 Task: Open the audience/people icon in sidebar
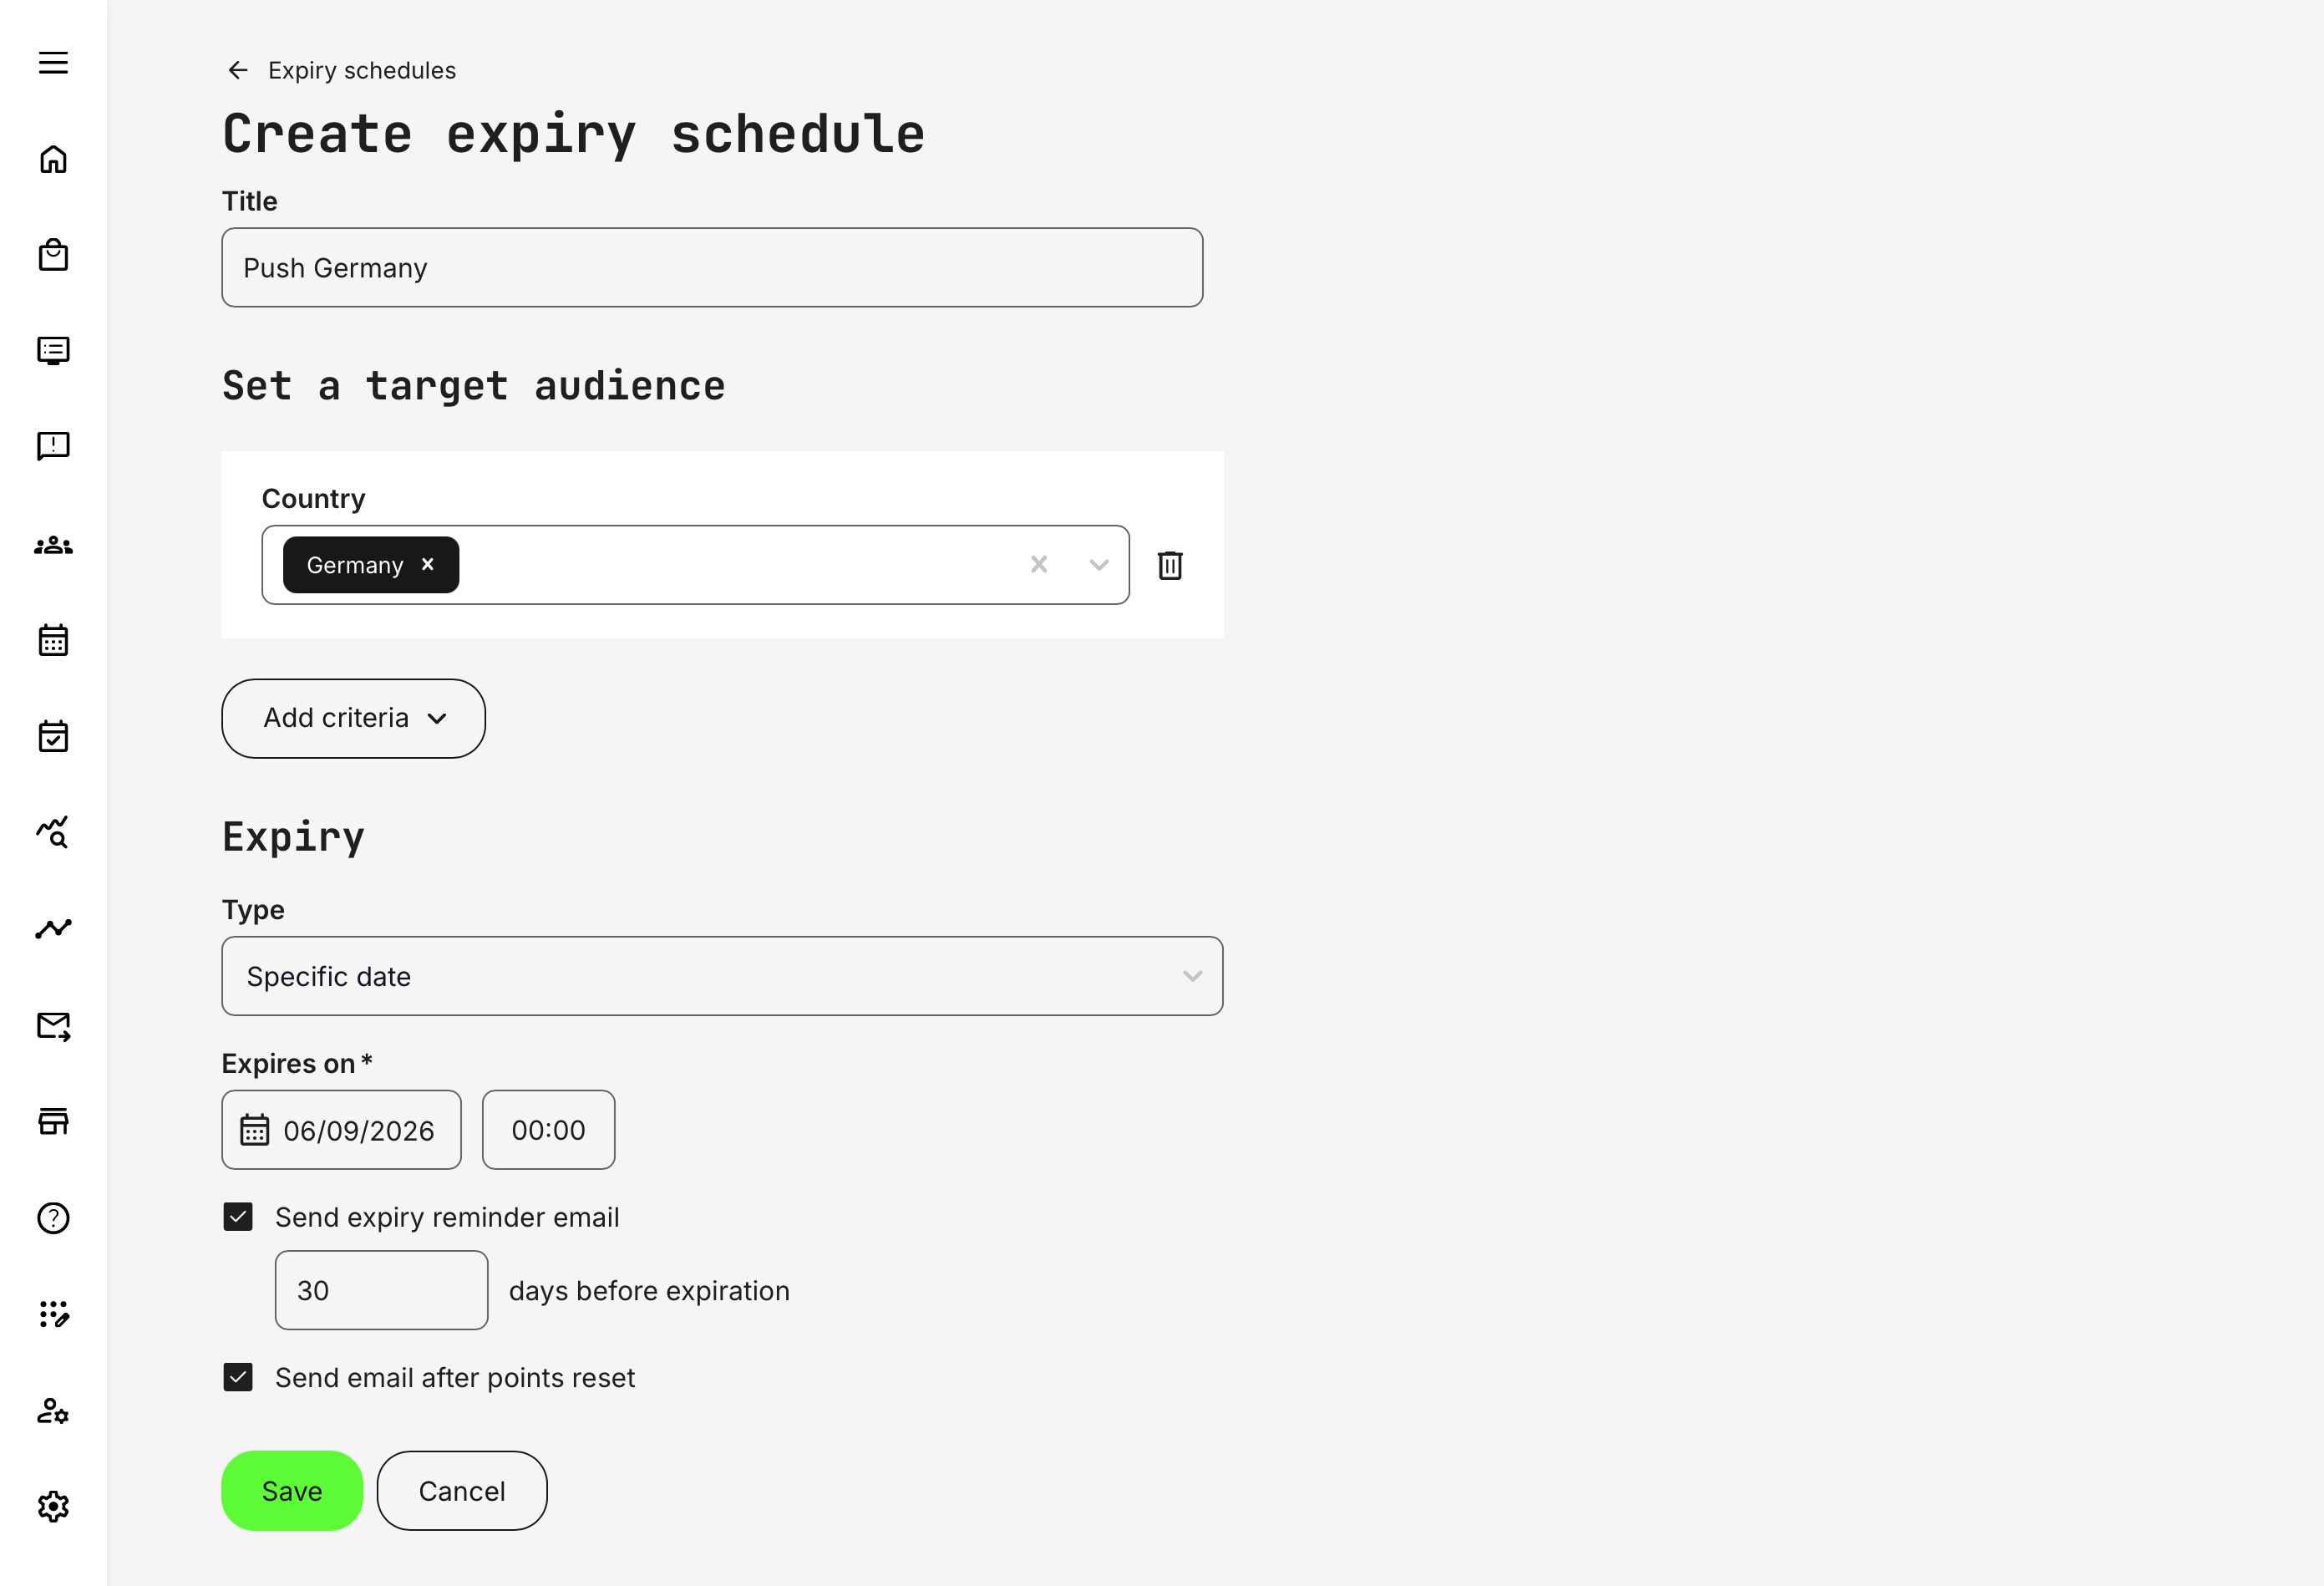pyautogui.click(x=53, y=545)
